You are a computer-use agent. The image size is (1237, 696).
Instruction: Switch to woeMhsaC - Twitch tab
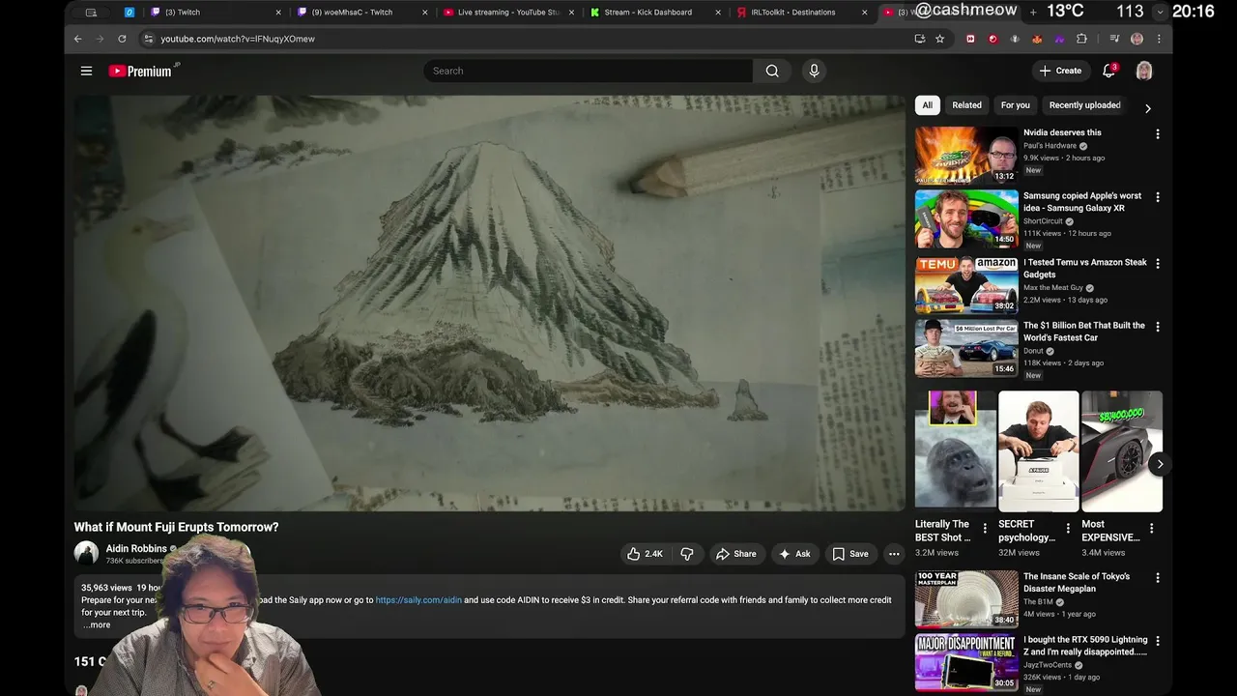tap(360, 13)
